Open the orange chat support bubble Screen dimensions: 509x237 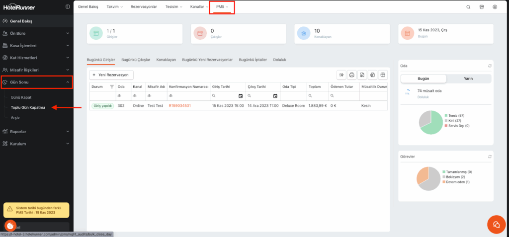pyautogui.click(x=495, y=224)
